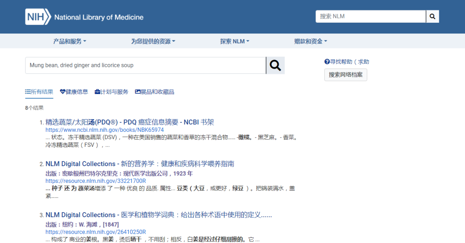Click the Mung bean query search field
The image size is (465, 243).
(146, 65)
